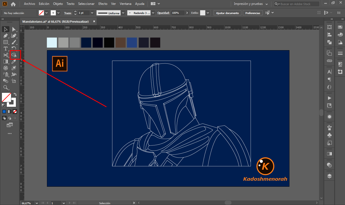Select the Eyedropper tool

tap(14, 61)
